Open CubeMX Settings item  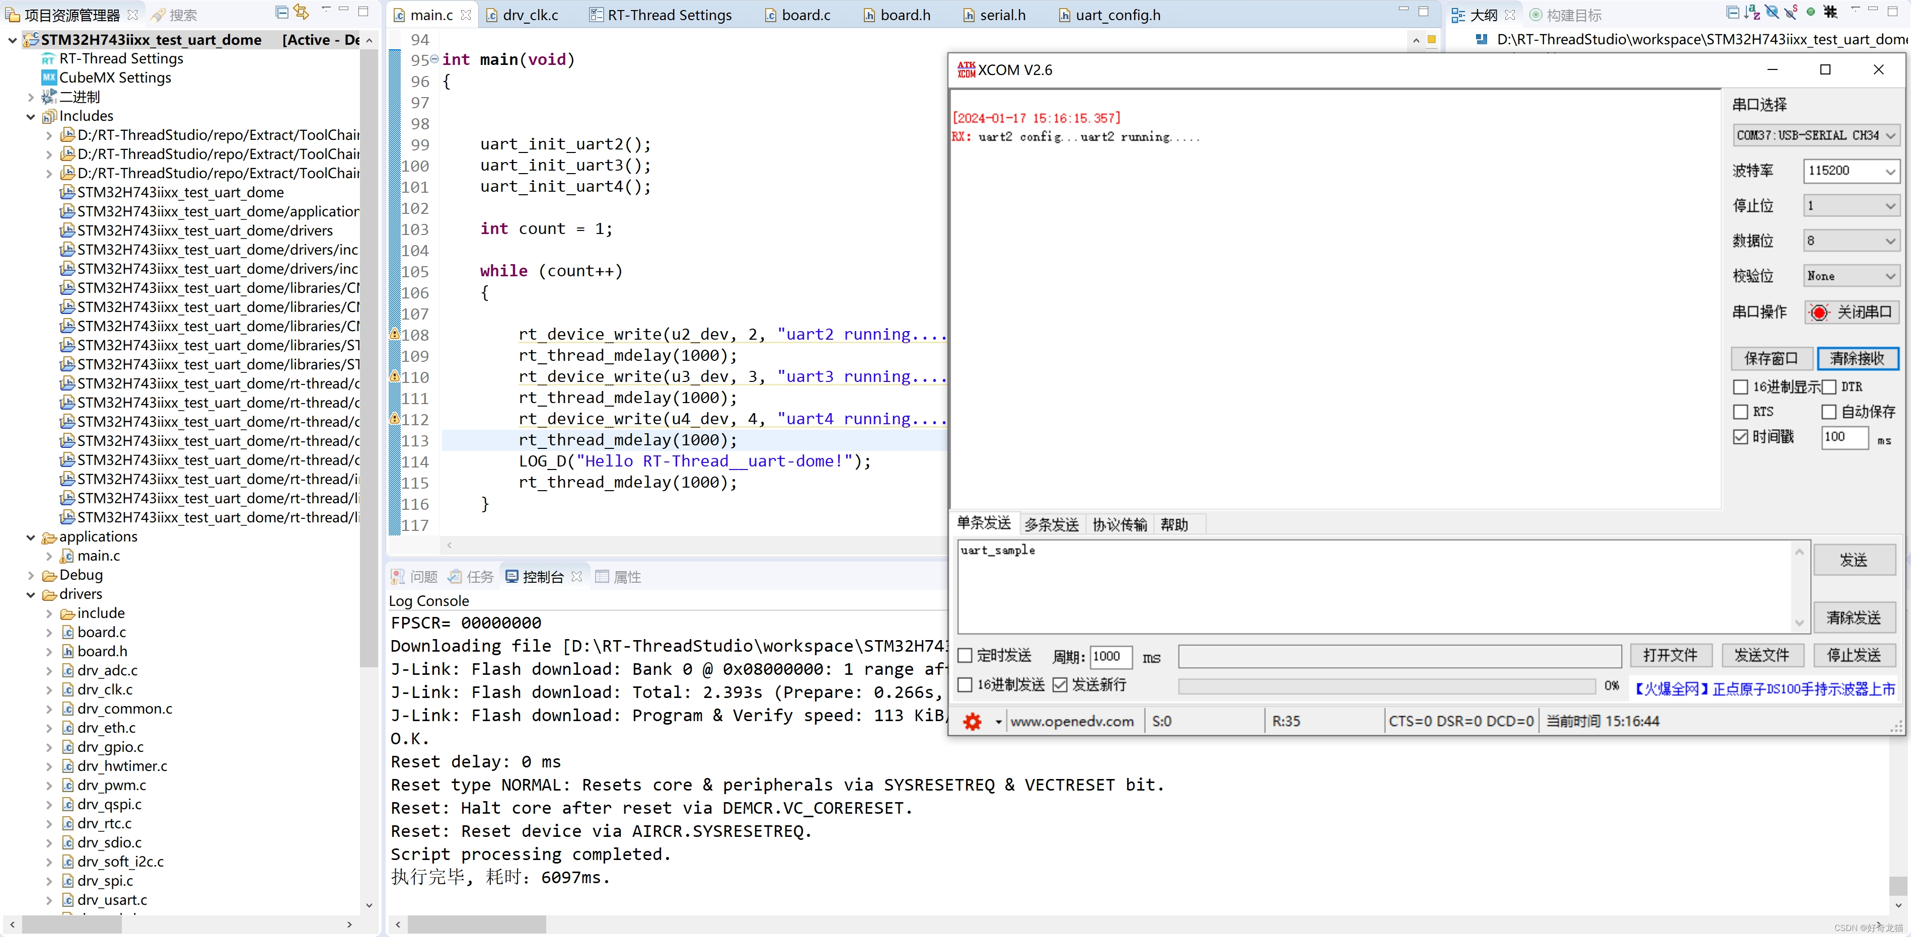pyautogui.click(x=115, y=78)
